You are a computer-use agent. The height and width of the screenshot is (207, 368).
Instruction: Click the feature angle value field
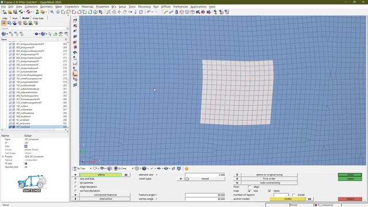click(x=205, y=195)
